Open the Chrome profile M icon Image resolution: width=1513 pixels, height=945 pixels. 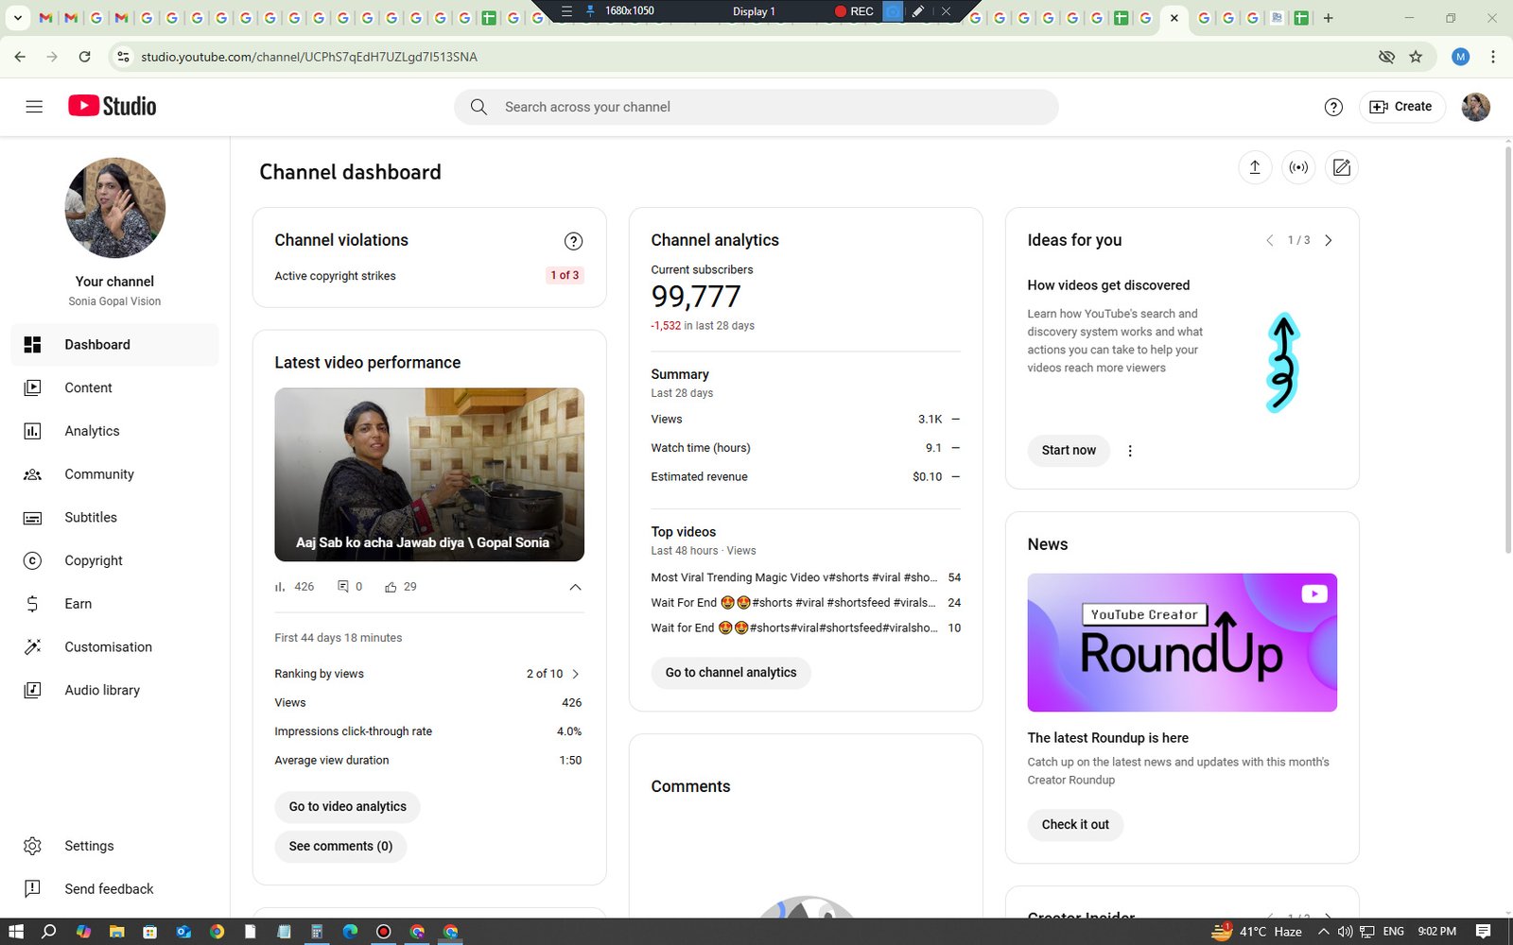click(x=1461, y=57)
